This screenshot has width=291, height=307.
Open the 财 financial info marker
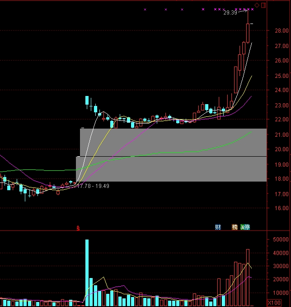coord(218,227)
